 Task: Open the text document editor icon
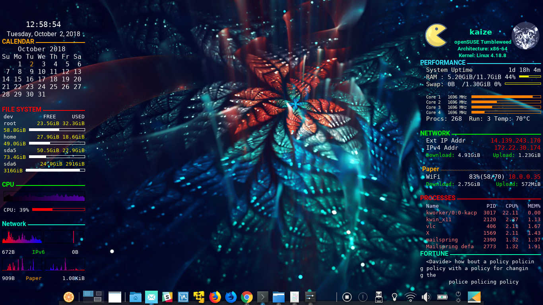coord(295,297)
